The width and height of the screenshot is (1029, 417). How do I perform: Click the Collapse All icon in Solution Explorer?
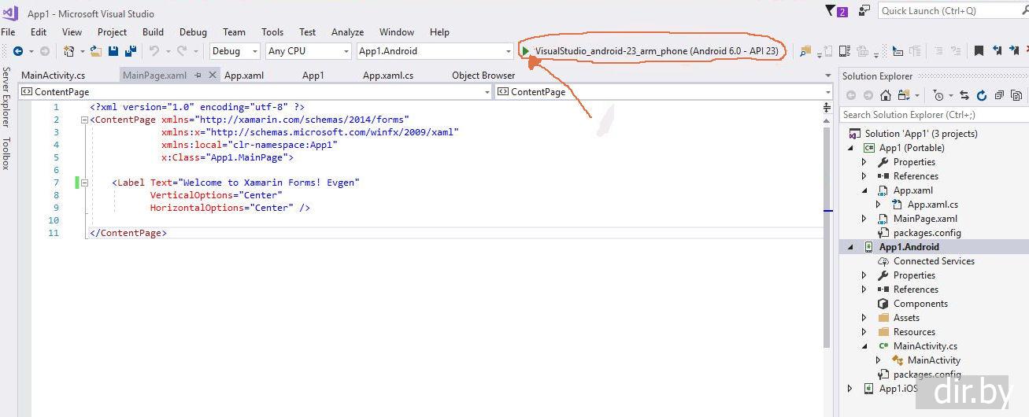pyautogui.click(x=999, y=95)
